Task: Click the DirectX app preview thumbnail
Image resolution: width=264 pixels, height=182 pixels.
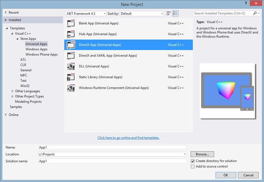Action: 227,91
